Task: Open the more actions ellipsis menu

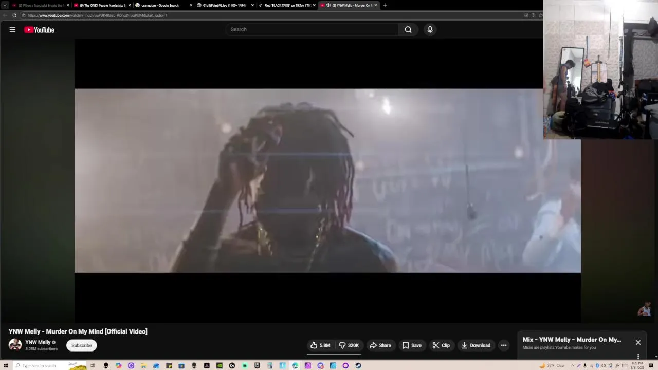Action: 504,345
